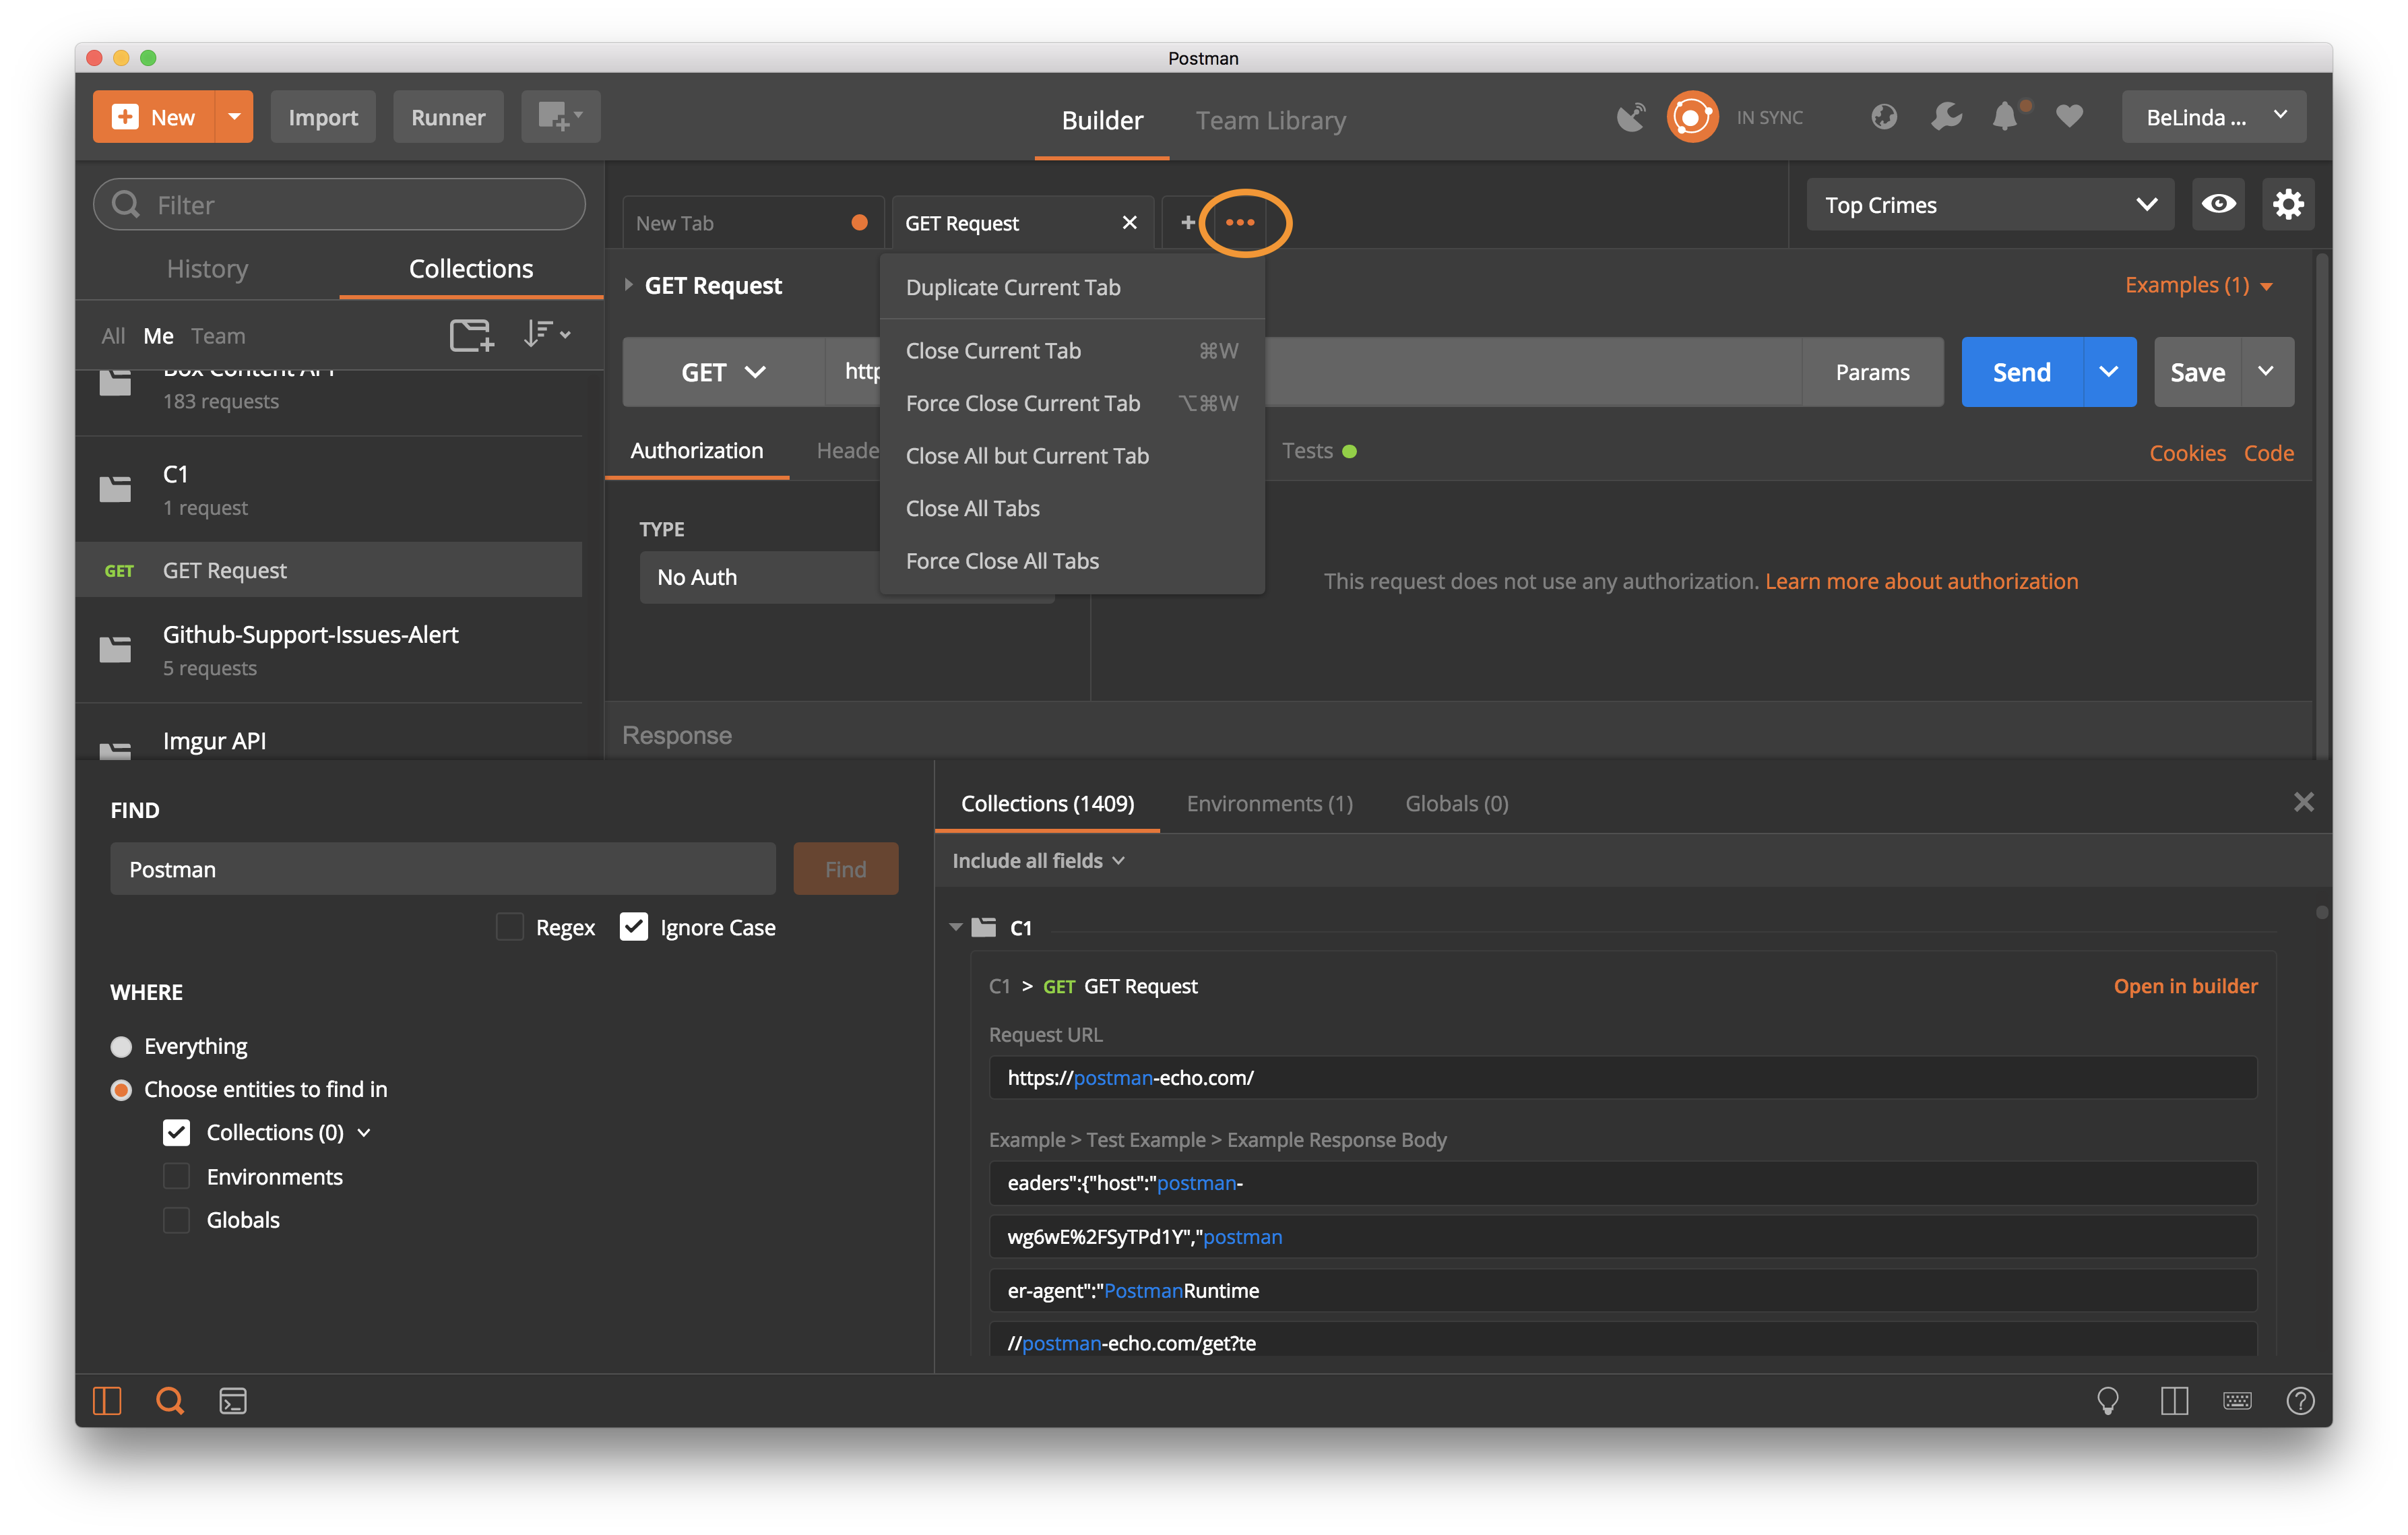This screenshot has height=1535, width=2408.
Task: Switch to the History tab
Action: 207,269
